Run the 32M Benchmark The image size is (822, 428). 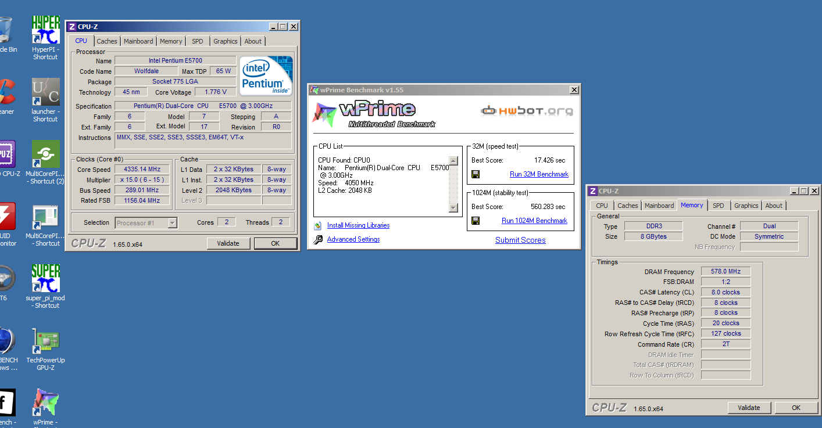[x=539, y=174]
